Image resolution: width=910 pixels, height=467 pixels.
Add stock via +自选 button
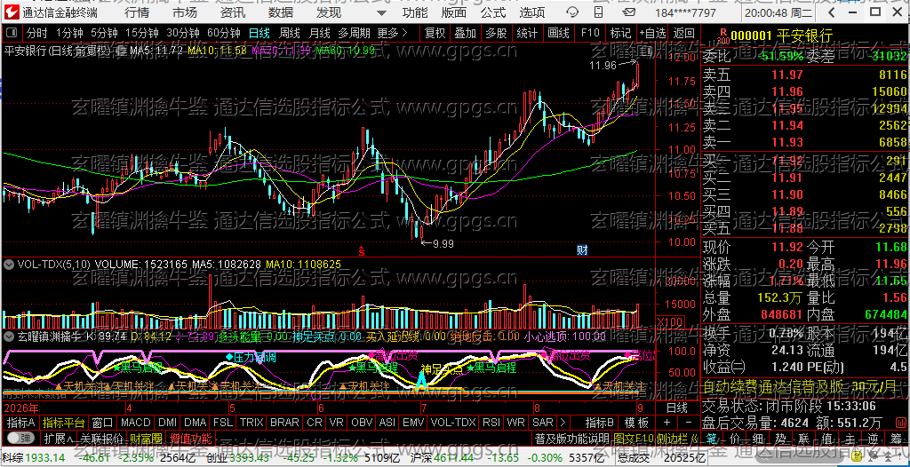[x=653, y=33]
